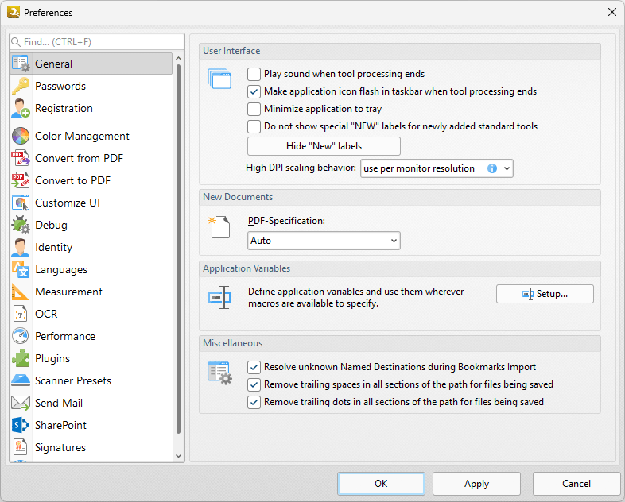Uncheck Resolve unknown Named Destinations option
625x502 pixels.
pyautogui.click(x=254, y=367)
